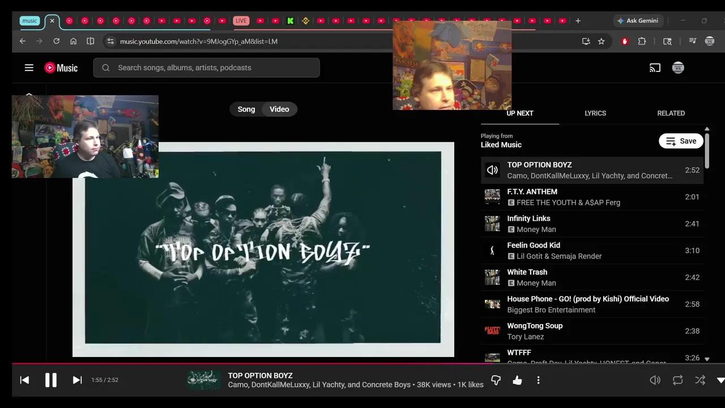This screenshot has height=408, width=725.
Task: Open the extensions puzzle icon
Action: coord(642,41)
